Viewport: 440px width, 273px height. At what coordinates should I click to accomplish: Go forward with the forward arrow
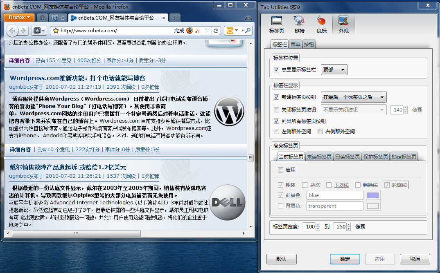coord(24,31)
